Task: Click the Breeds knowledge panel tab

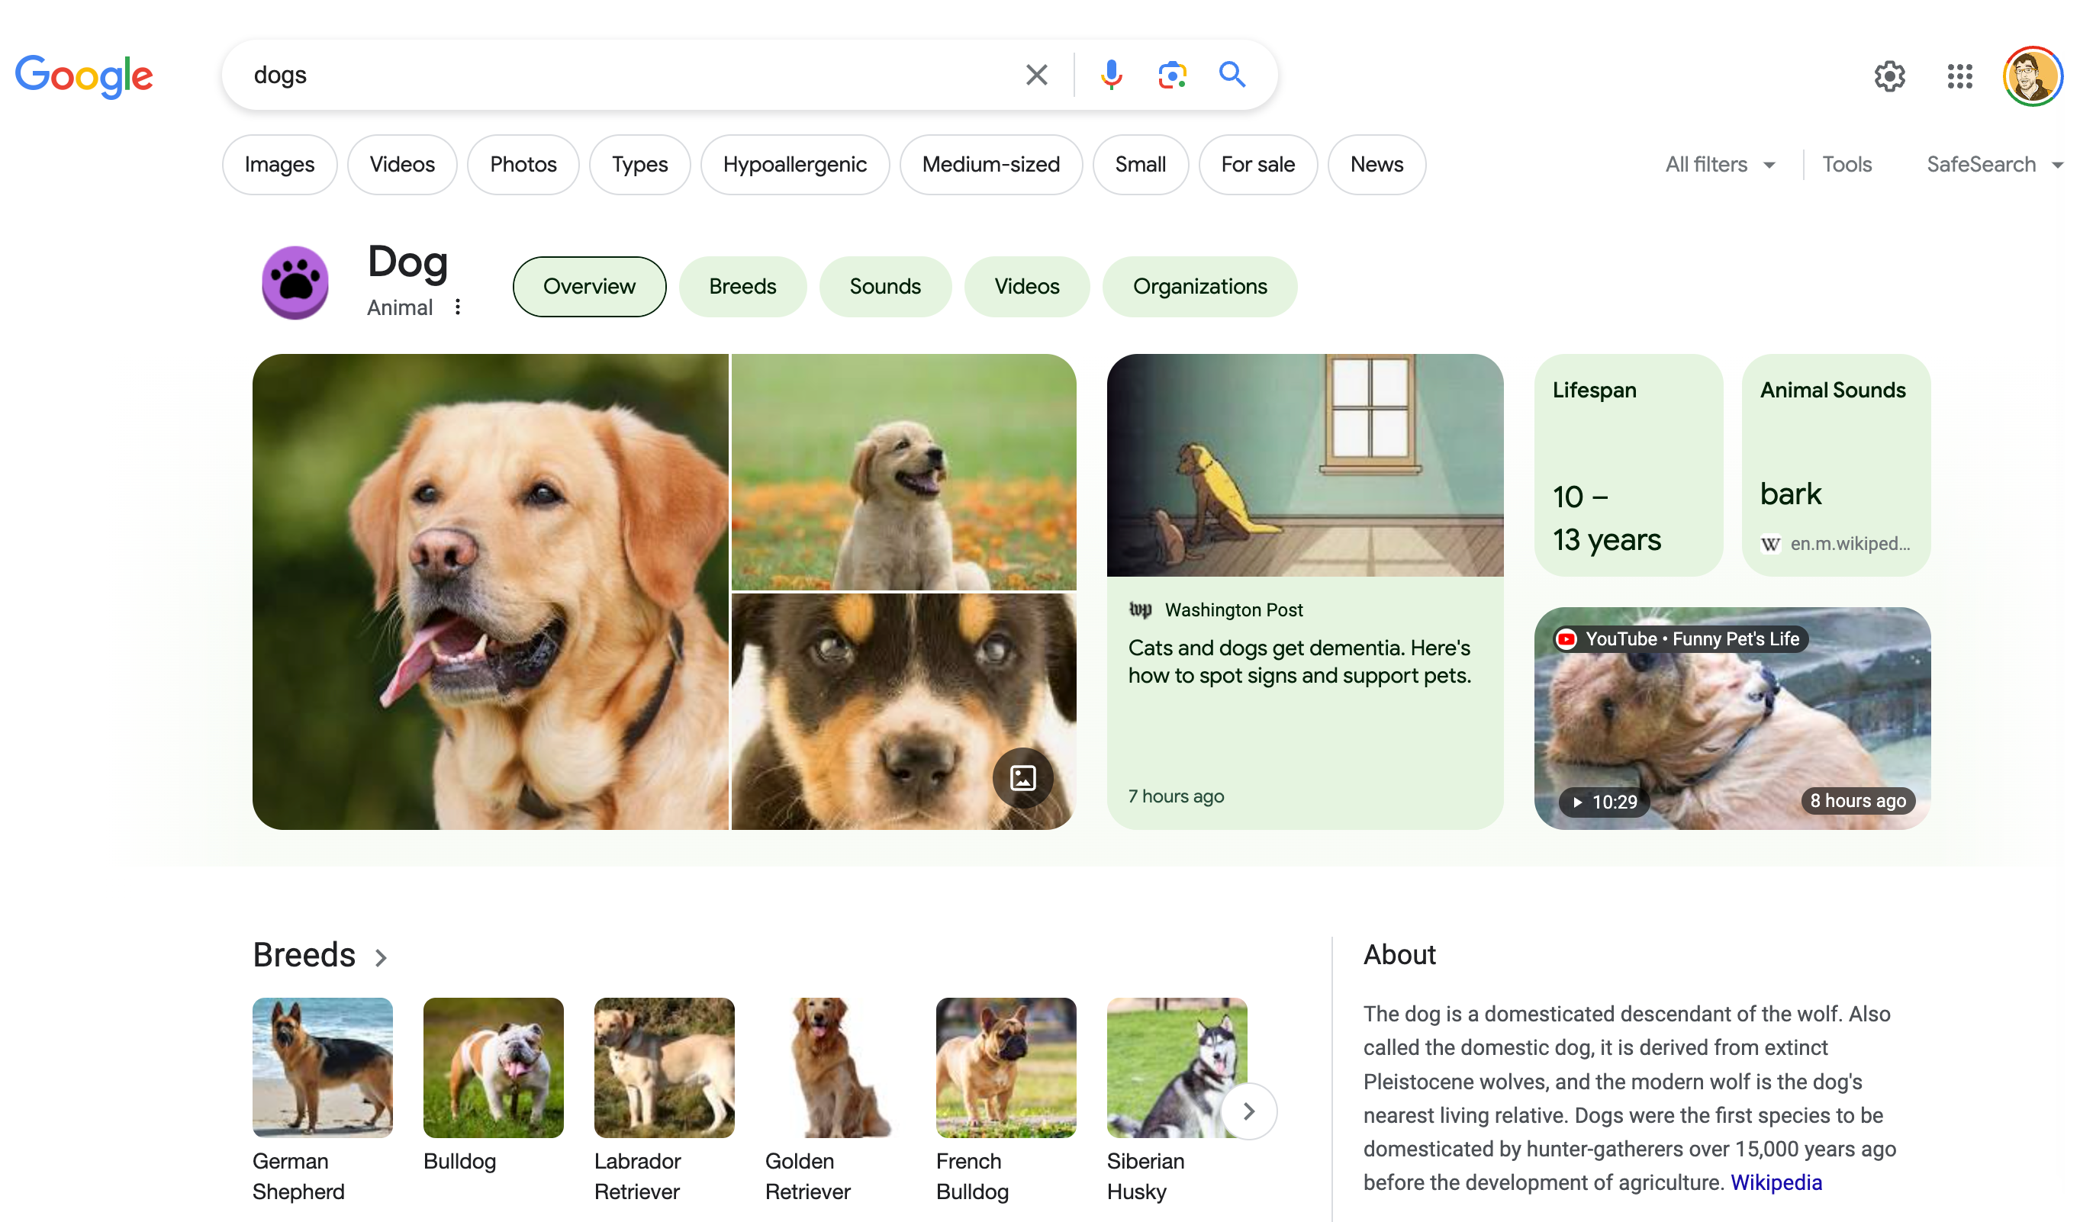Action: point(742,285)
